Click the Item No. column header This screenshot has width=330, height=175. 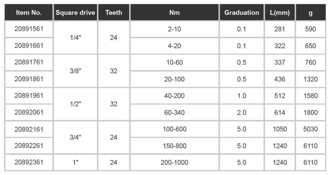pyautogui.click(x=29, y=13)
